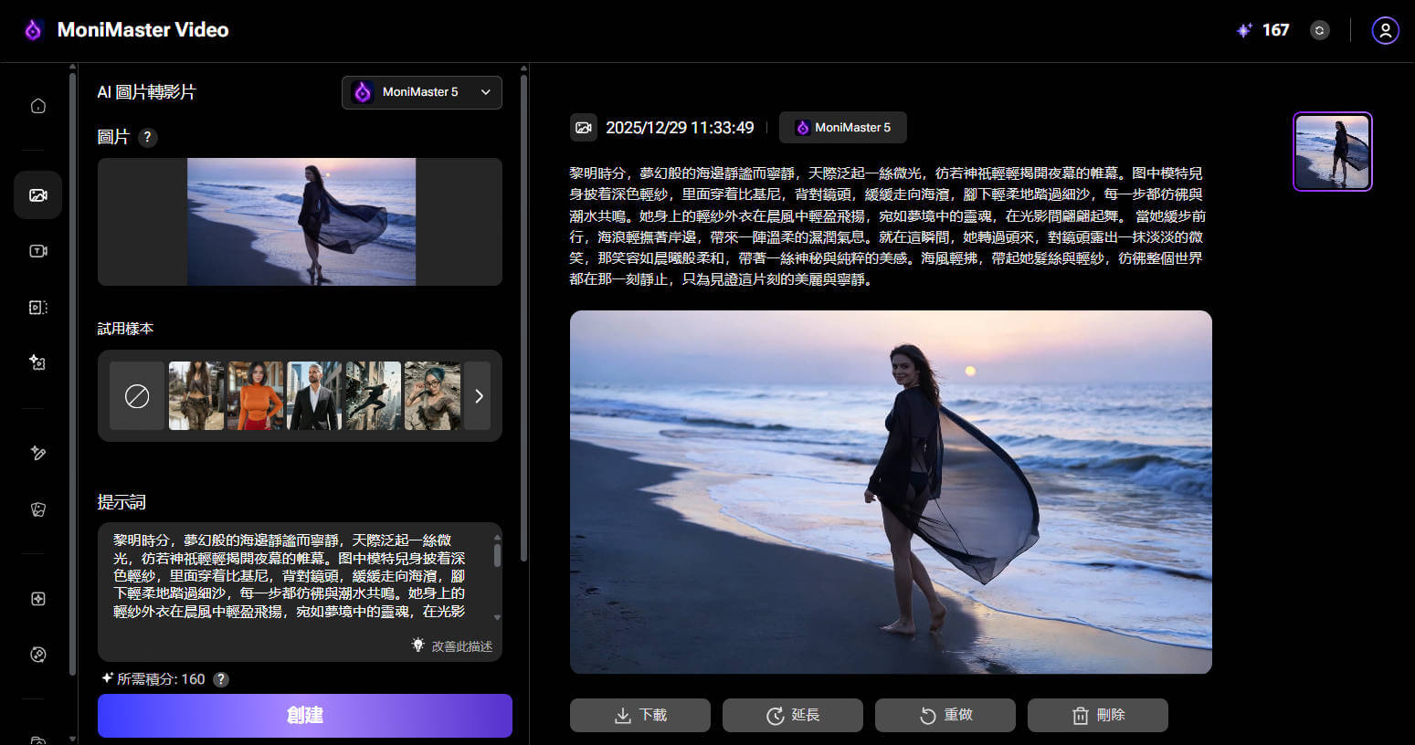Select the 'no sample' circle-slash option
The height and width of the screenshot is (745, 1415).
(x=137, y=396)
